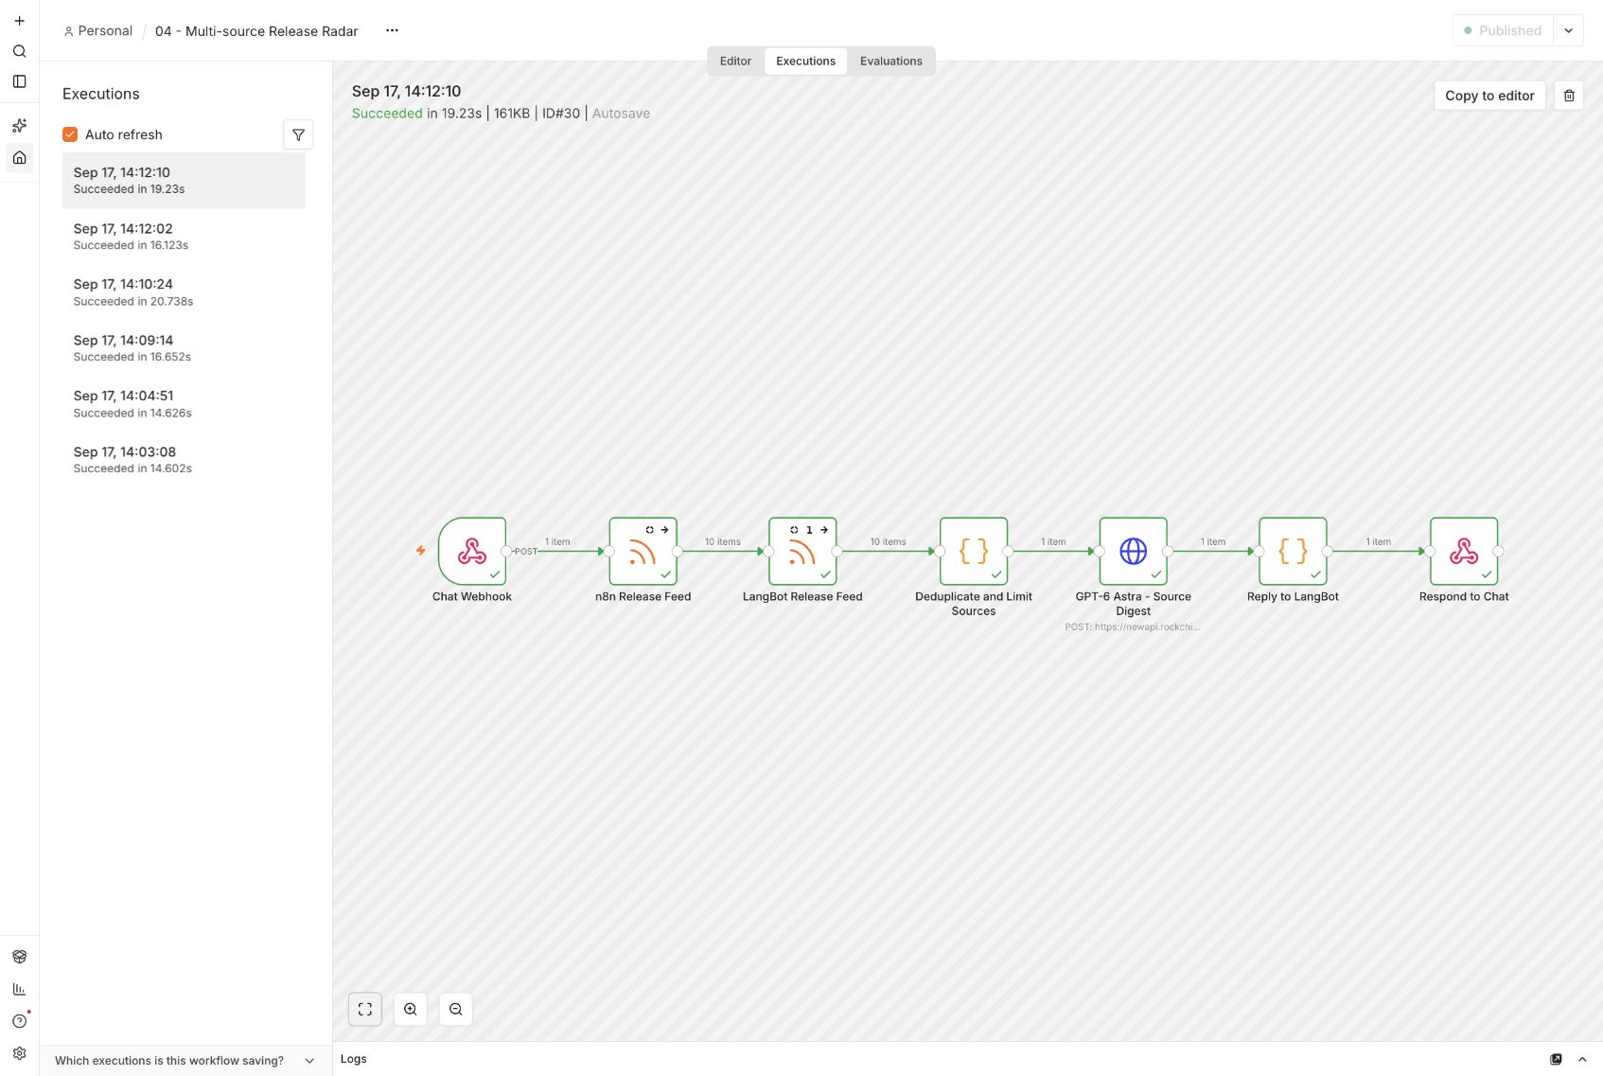Select execution Sep 17, 14:04:51
Image resolution: width=1603 pixels, height=1076 pixels.
[184, 404]
